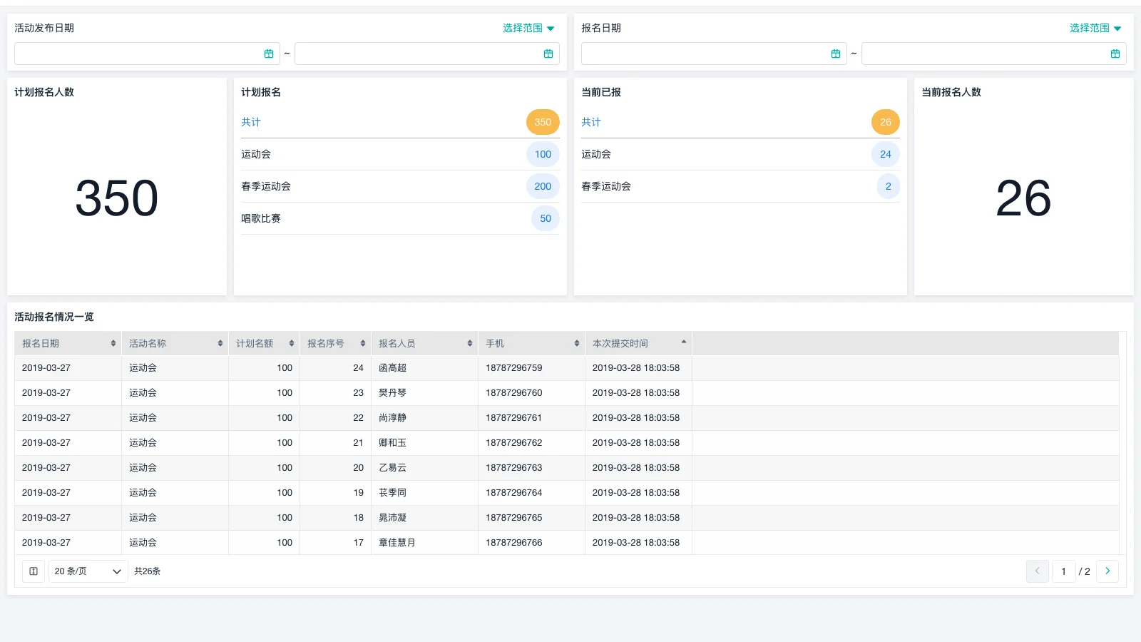
Task: Open the calendar picker for activity publish start date
Action: coord(269,53)
